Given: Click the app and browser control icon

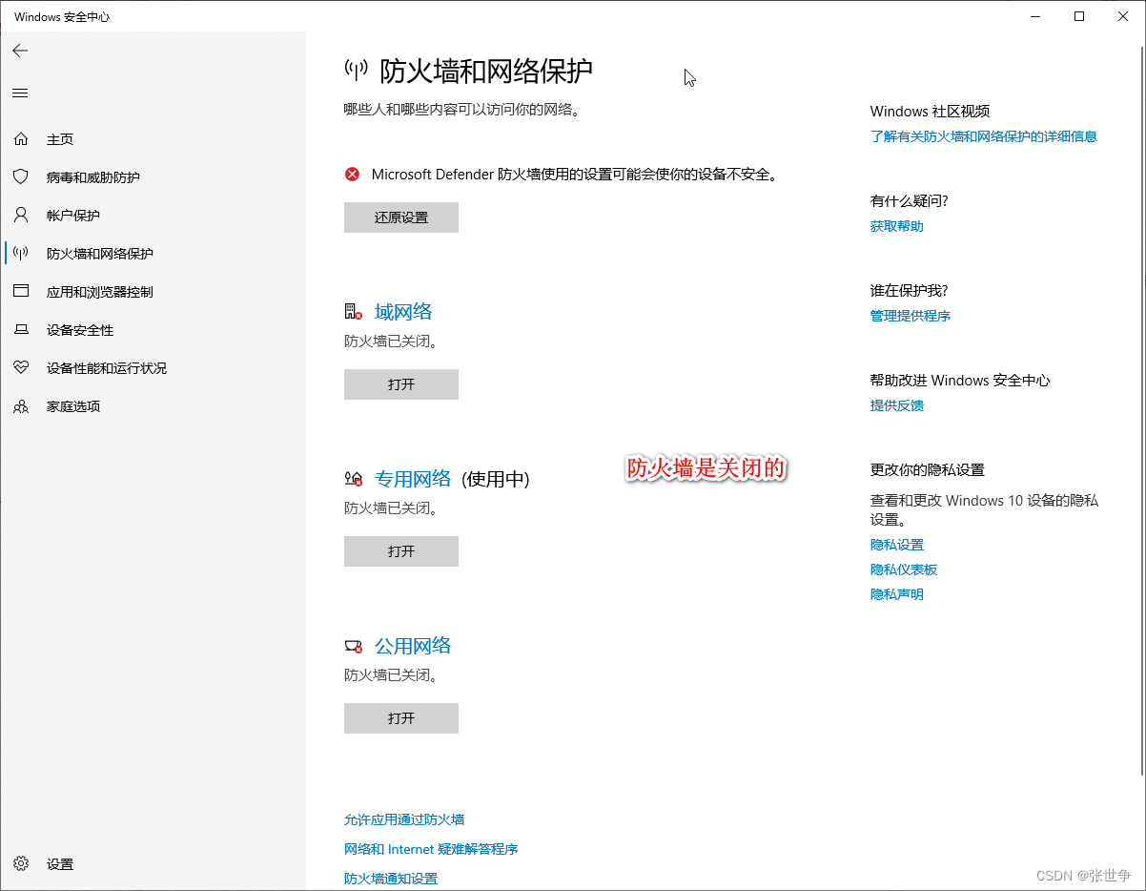Looking at the screenshot, I should pos(21,292).
